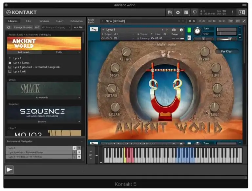Click the play button in info pane

coord(9,170)
